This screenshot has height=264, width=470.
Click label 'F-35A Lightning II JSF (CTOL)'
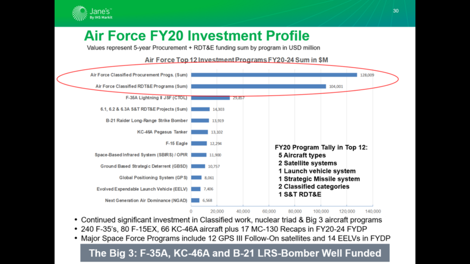156,98
